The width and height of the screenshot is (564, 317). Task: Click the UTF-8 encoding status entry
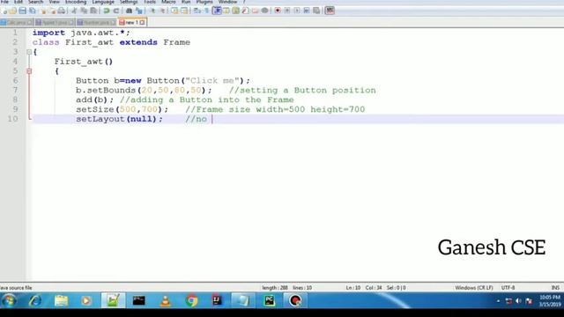coord(508,288)
